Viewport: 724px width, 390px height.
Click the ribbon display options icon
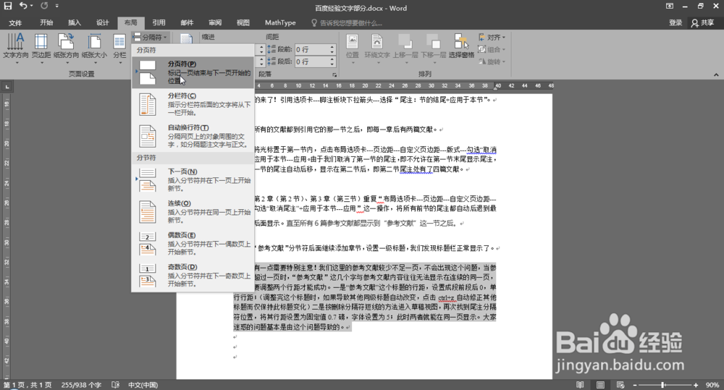pyautogui.click(x=670, y=6)
